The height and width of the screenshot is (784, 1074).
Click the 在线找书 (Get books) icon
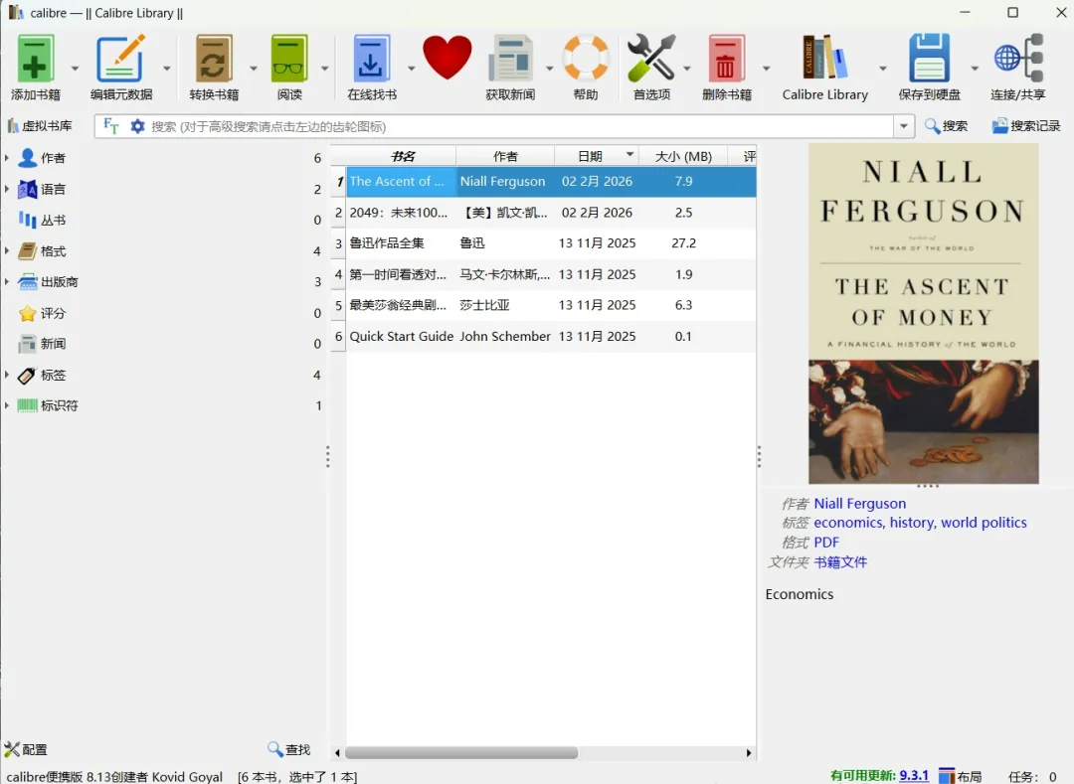[x=371, y=59]
